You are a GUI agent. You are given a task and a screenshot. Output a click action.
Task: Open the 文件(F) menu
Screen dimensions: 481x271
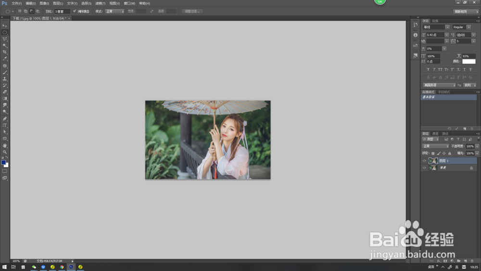16,3
